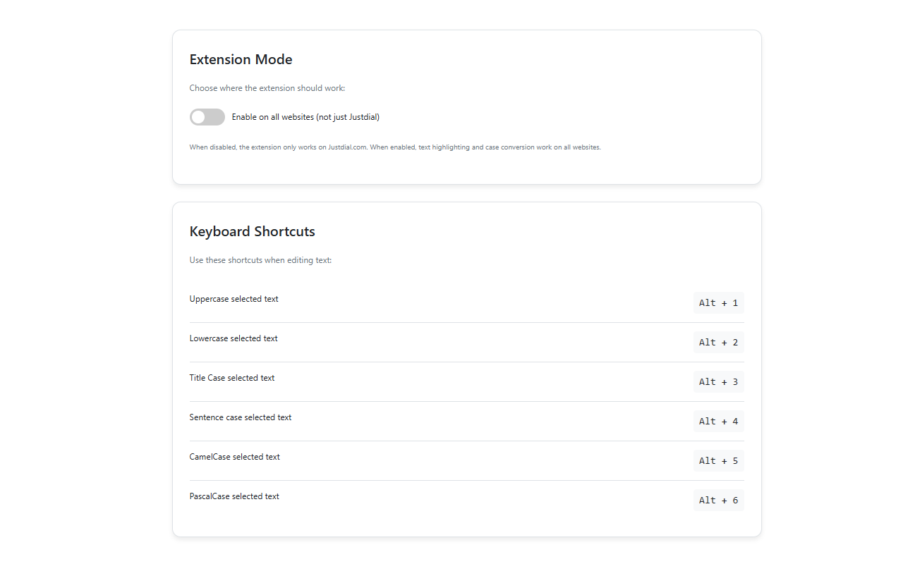Image resolution: width=903 pixels, height=564 pixels.
Task: Click the Alt + 4 shortcut badge
Action: 718,422
